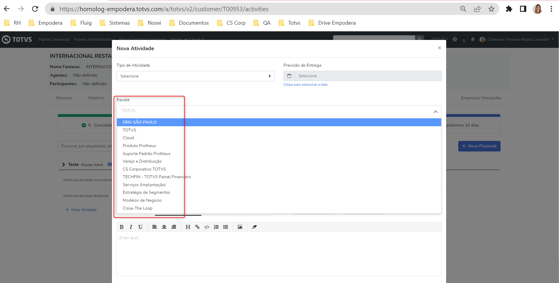This screenshot has width=559, height=283.
Task: Open the browser extensions puzzle icon
Action: [x=509, y=9]
